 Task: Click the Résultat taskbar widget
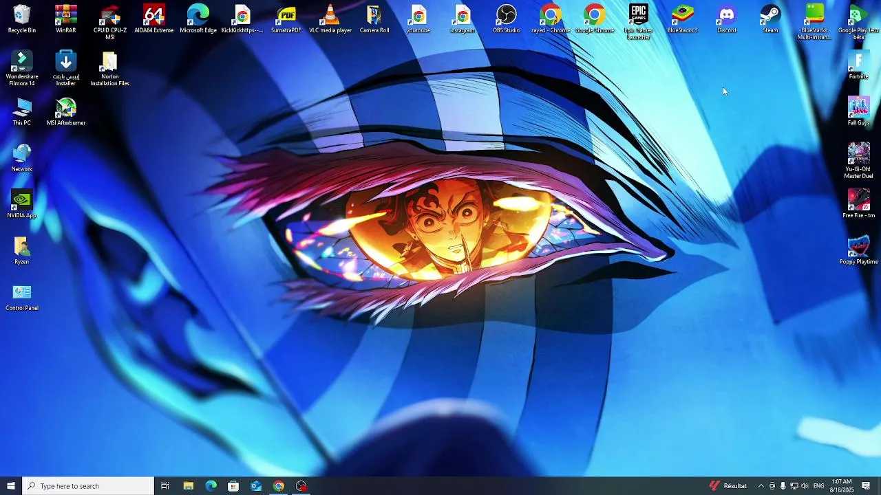click(x=728, y=486)
